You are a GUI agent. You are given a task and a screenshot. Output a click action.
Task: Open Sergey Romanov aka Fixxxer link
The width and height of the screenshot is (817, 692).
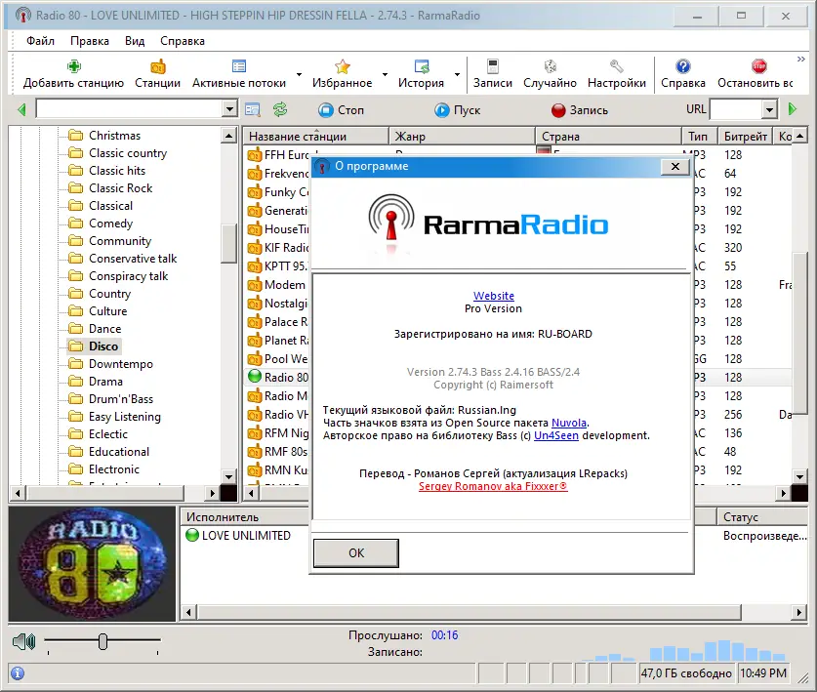(x=493, y=486)
